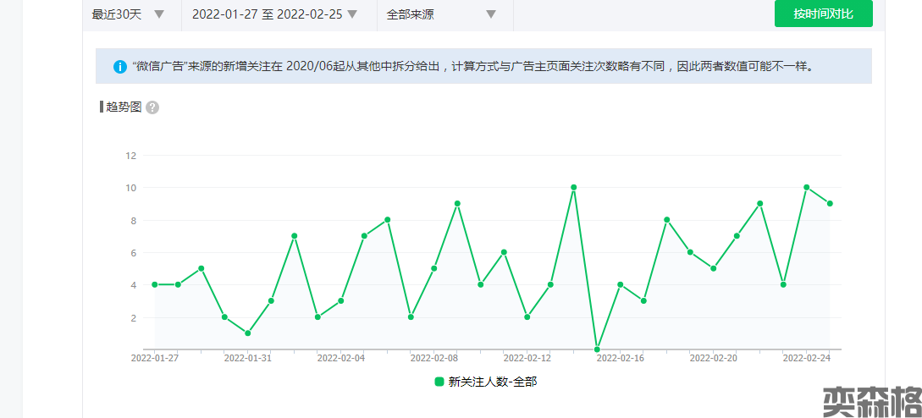Click the help question mark beside 趋势图

point(152,107)
